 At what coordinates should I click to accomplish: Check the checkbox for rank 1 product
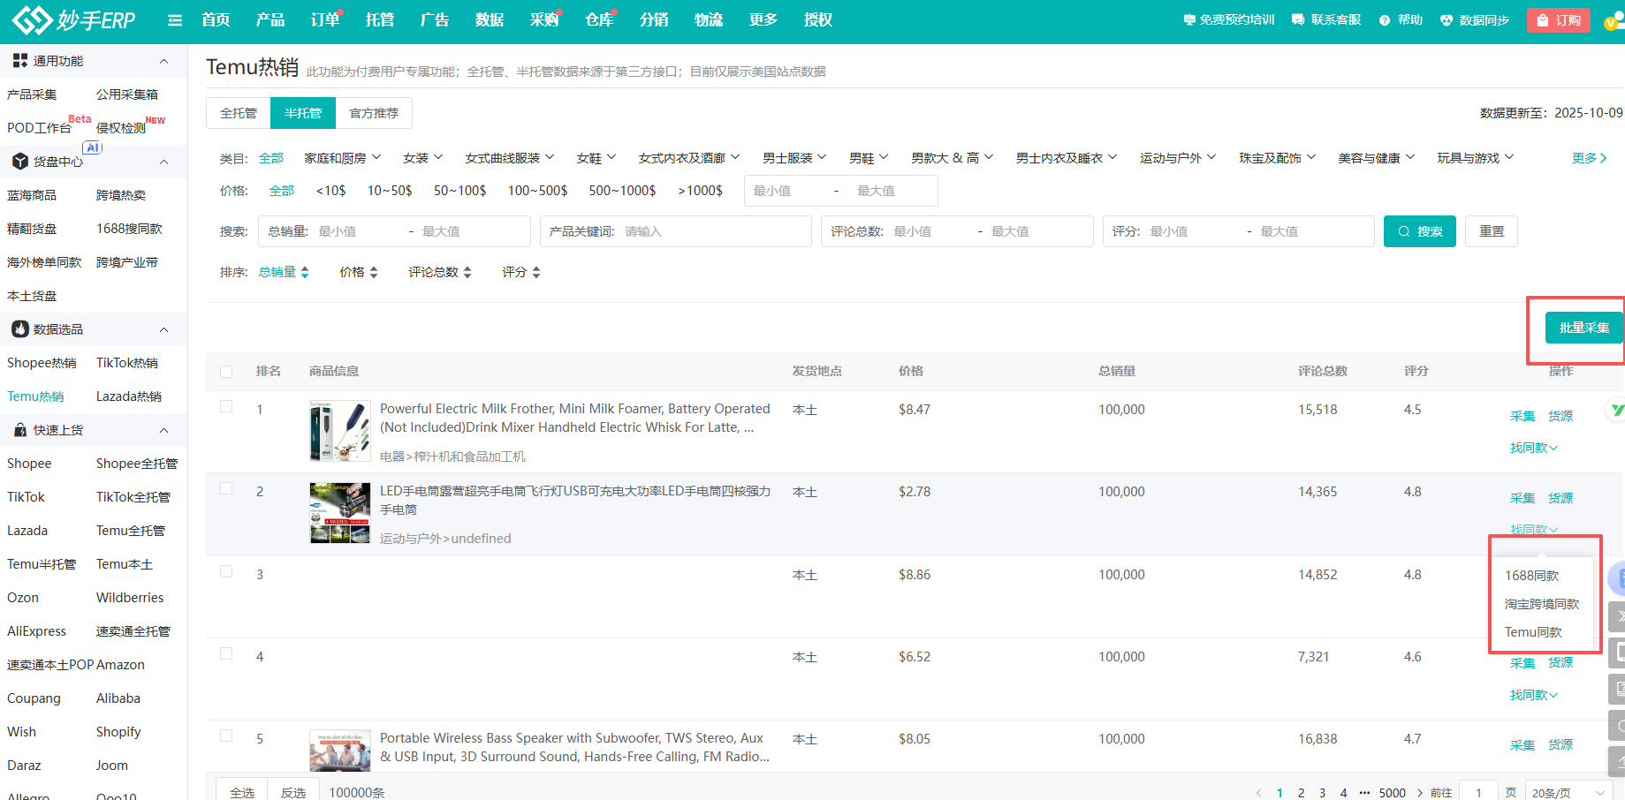226,407
